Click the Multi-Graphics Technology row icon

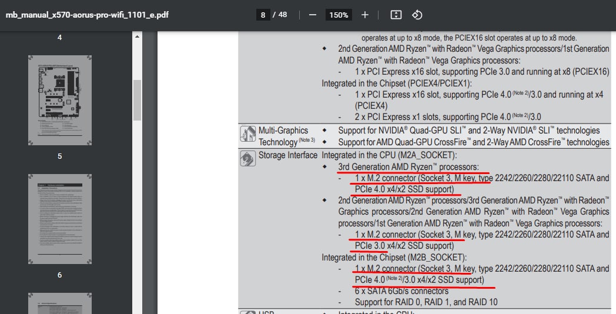pos(248,134)
